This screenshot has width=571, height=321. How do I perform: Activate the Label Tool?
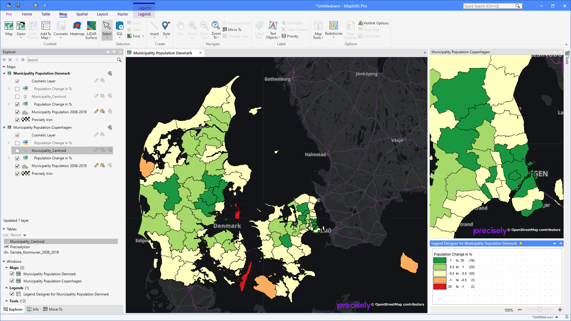[259, 29]
